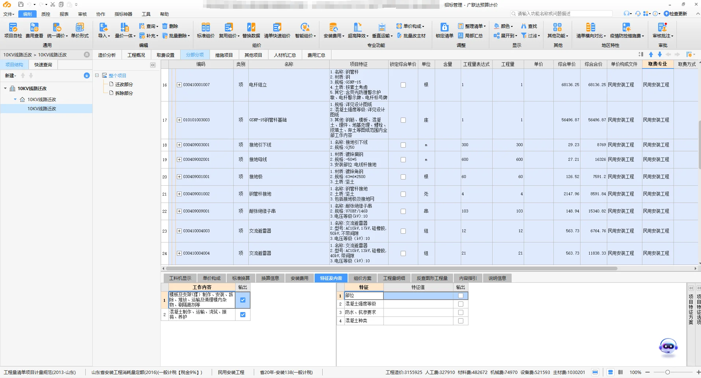Screen dimensions: 701x378
Task: Collapse the tree panel with double-chevron icon
Action: point(153,65)
